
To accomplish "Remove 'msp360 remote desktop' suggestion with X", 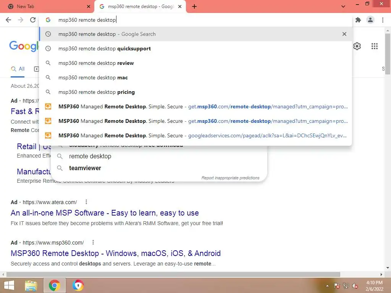I will click(344, 34).
